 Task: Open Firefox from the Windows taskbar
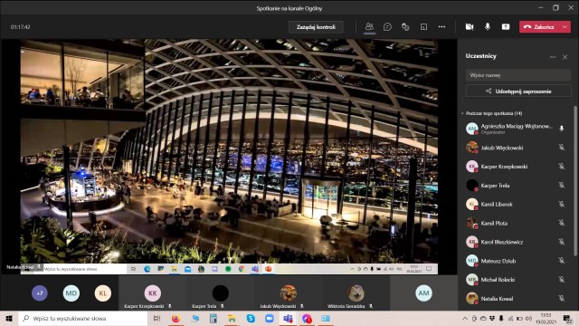[176, 318]
